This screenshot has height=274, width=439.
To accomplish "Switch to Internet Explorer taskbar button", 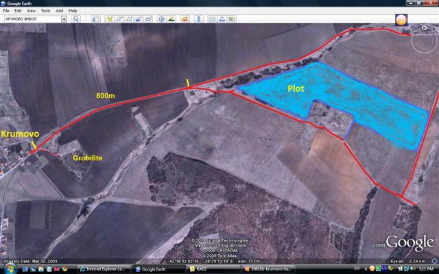I will [x=103, y=269].
